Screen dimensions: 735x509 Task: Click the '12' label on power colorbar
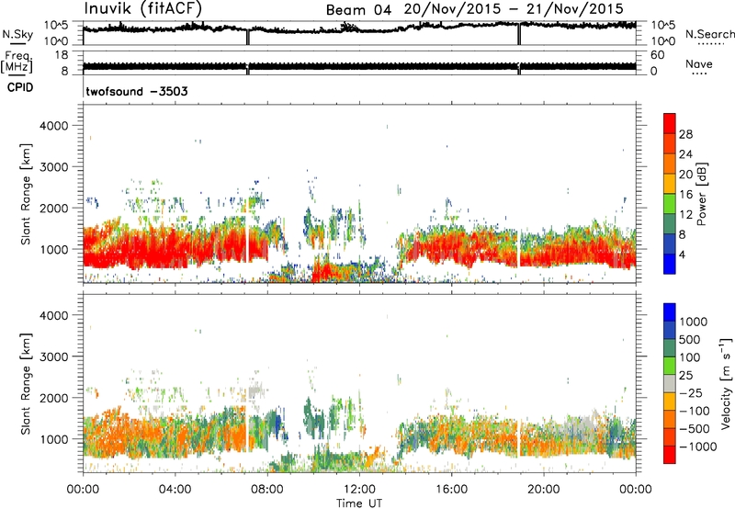[685, 215]
